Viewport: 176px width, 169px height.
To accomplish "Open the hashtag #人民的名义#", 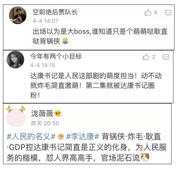I will click(31, 136).
